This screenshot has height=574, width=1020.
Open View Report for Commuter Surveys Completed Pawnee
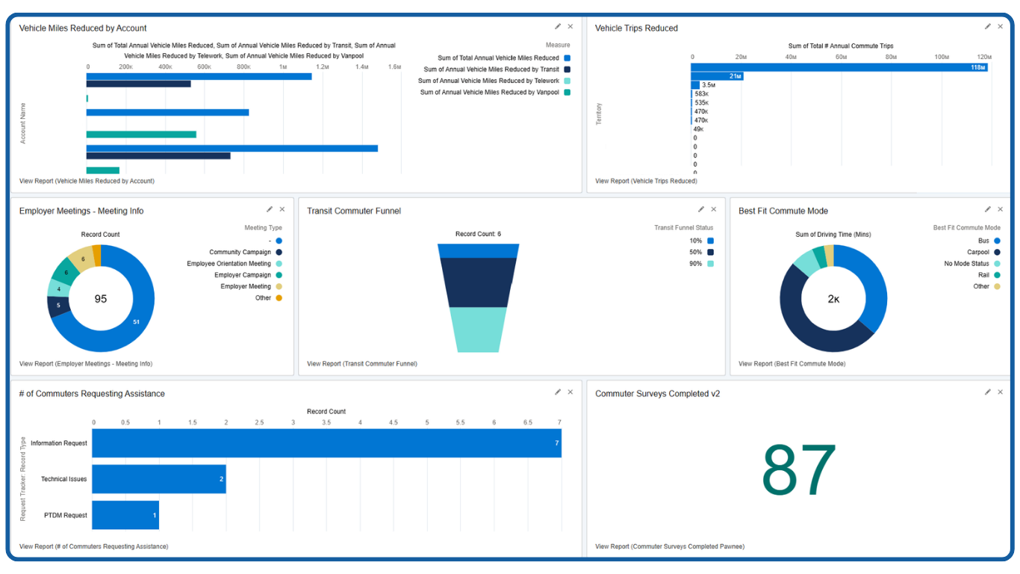[x=670, y=546]
